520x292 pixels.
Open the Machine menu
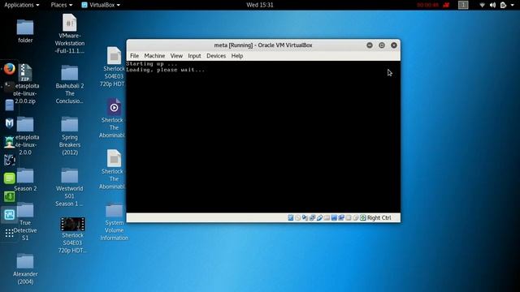154,56
